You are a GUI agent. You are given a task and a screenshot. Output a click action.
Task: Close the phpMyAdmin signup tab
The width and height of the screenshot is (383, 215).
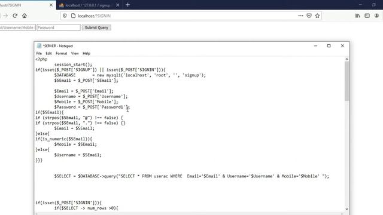[117, 5]
